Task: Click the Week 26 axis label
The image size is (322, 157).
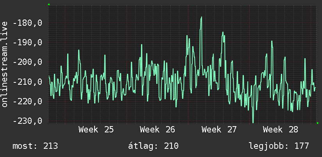Action: coord(157,130)
